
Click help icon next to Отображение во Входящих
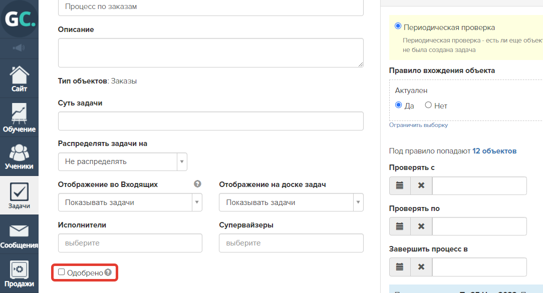[197, 184]
